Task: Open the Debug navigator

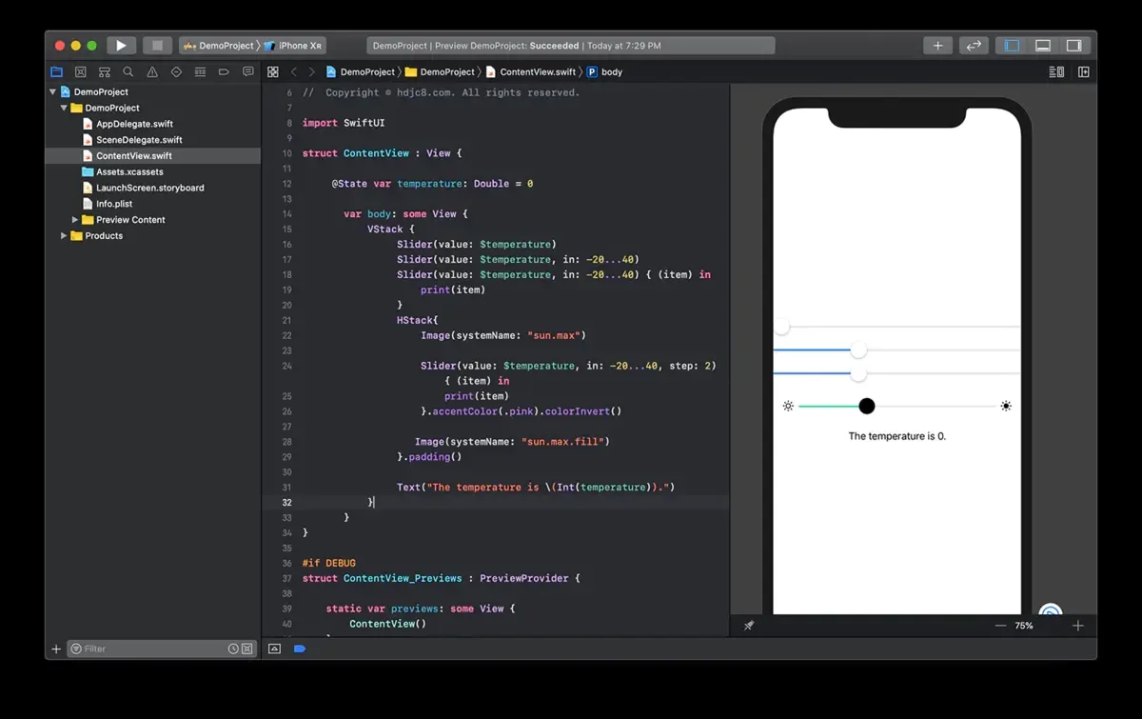Action: pyautogui.click(x=200, y=71)
